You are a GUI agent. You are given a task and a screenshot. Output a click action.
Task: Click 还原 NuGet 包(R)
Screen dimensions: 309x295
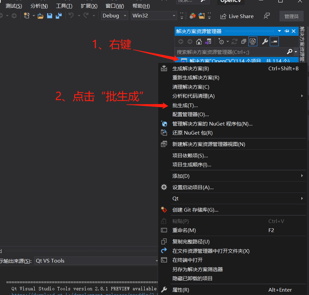coord(233,133)
